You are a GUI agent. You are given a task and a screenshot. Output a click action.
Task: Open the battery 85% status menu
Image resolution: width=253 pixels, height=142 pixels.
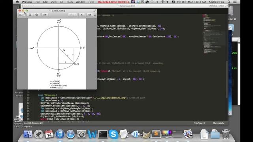coord(181,2)
